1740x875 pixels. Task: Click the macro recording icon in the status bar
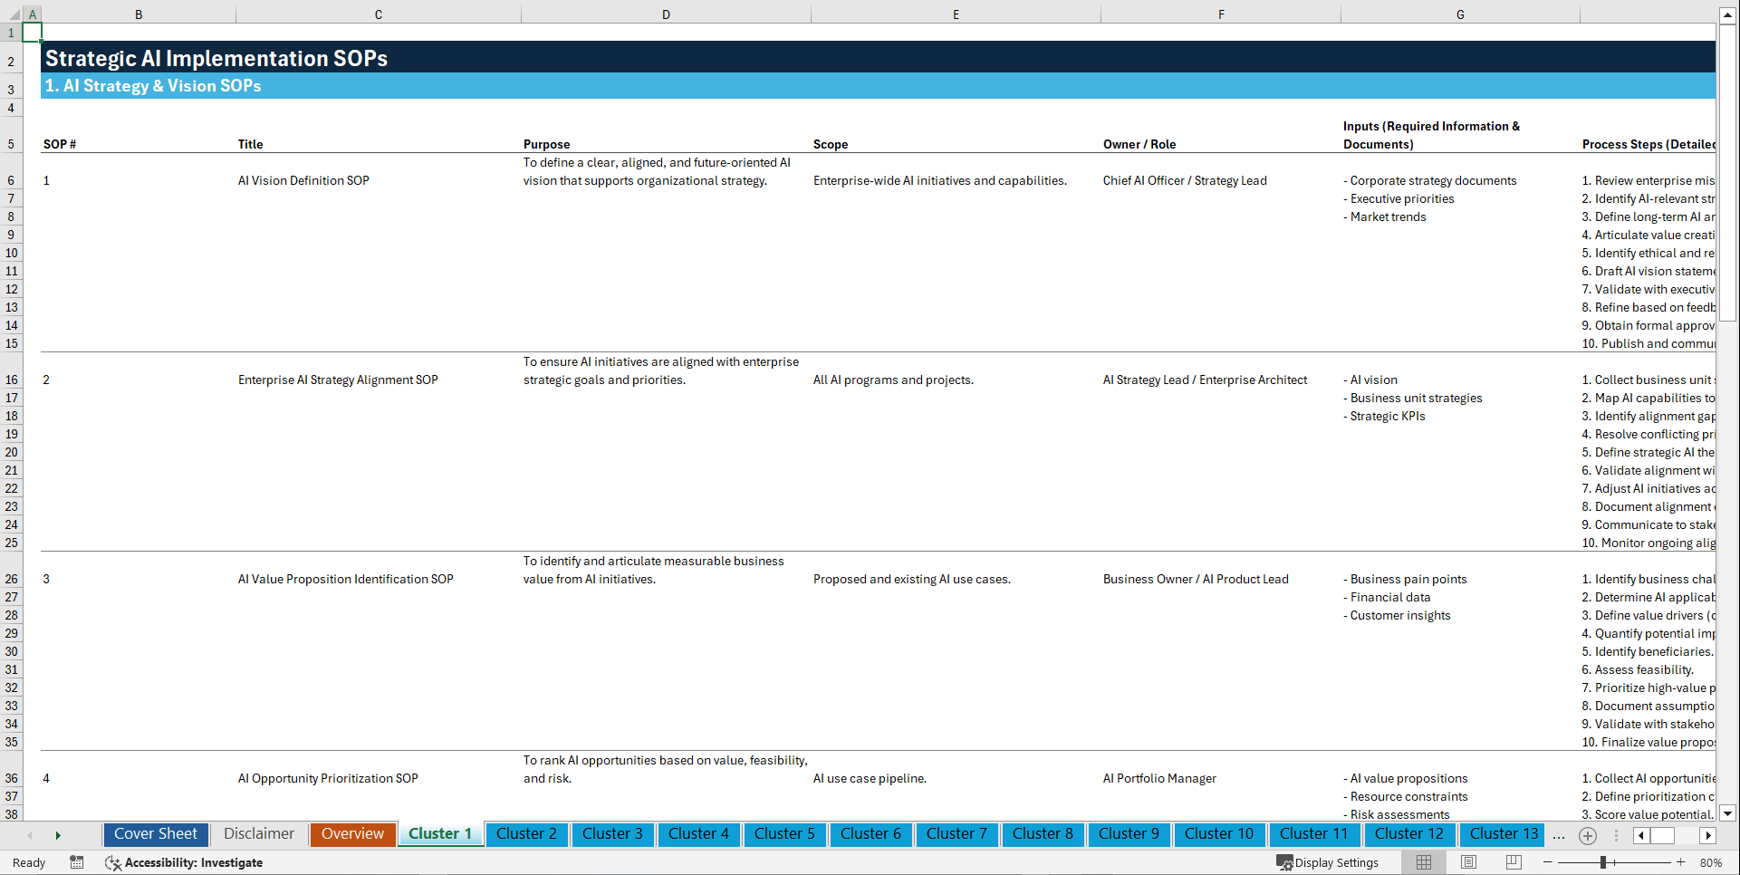coord(77,862)
